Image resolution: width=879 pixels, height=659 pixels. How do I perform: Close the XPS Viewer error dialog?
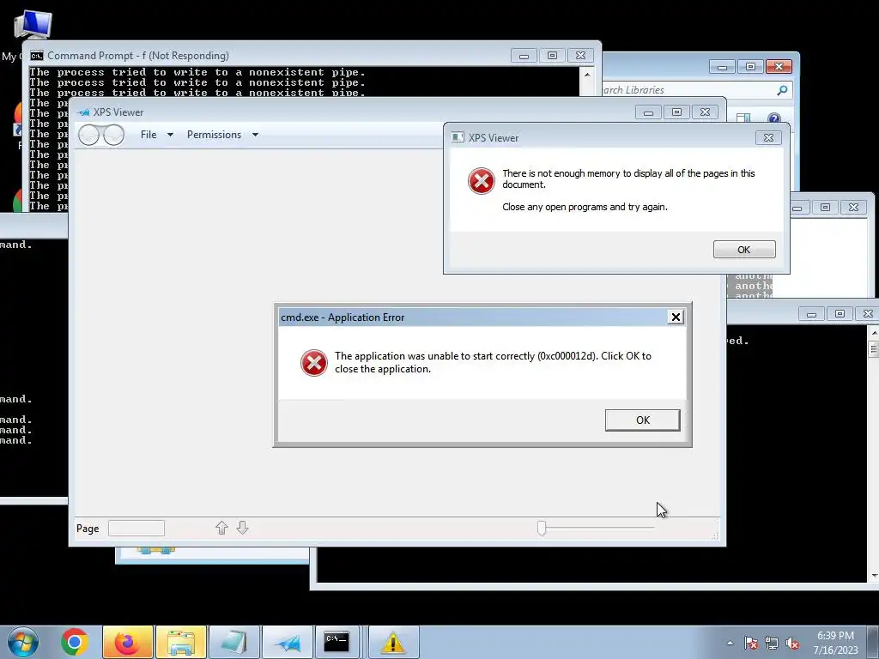tap(768, 138)
